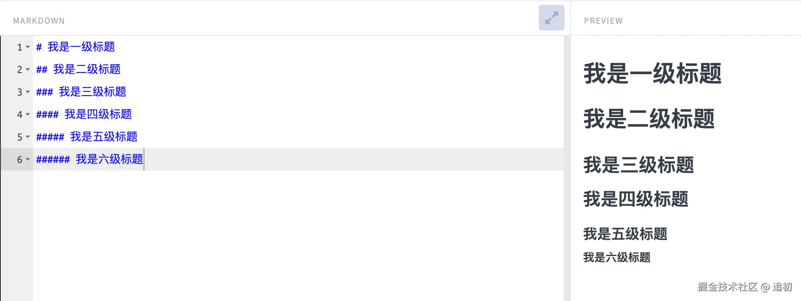The width and height of the screenshot is (801, 301).
Task: Click empty editor area below line 6
Action: click(x=281, y=233)
